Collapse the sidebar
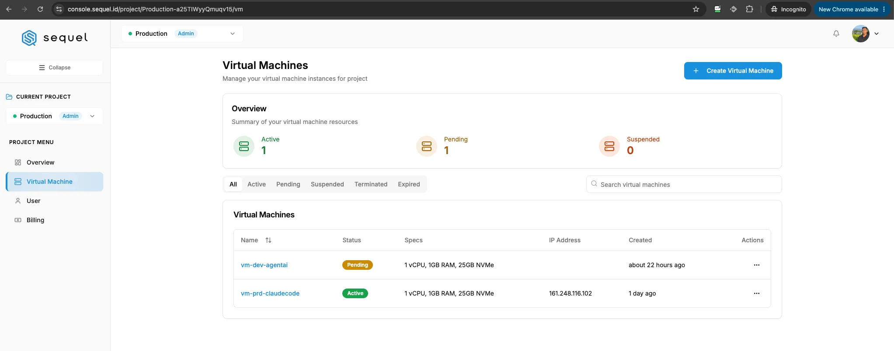Image resolution: width=894 pixels, height=351 pixels. click(54, 68)
